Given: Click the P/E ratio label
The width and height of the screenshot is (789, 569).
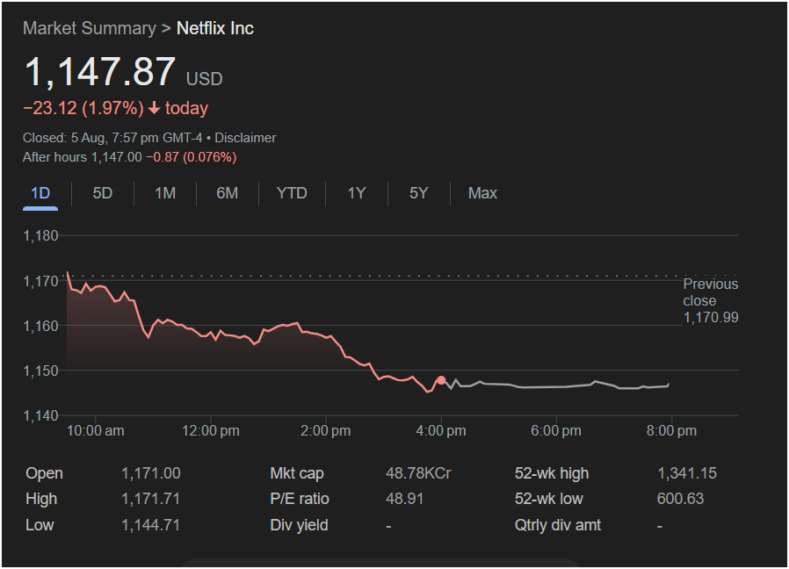Looking at the screenshot, I should click(300, 499).
